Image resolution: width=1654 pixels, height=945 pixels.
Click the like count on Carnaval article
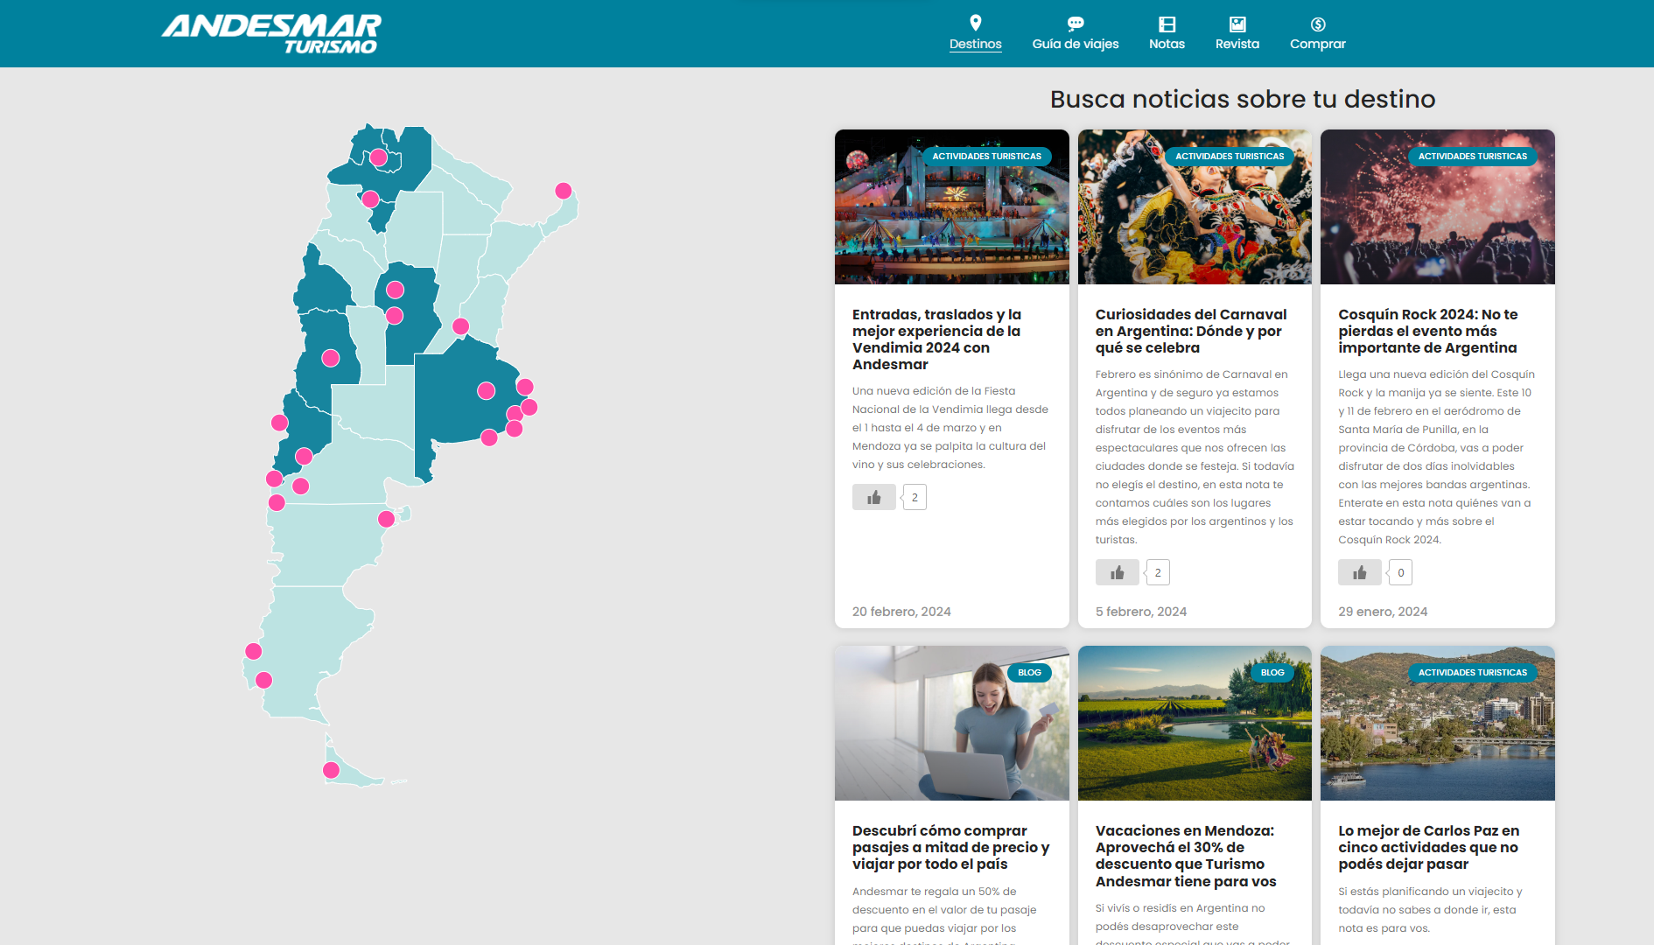pyautogui.click(x=1158, y=572)
